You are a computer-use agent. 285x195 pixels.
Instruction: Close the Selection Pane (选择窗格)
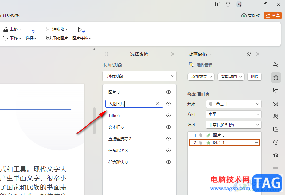173,54
